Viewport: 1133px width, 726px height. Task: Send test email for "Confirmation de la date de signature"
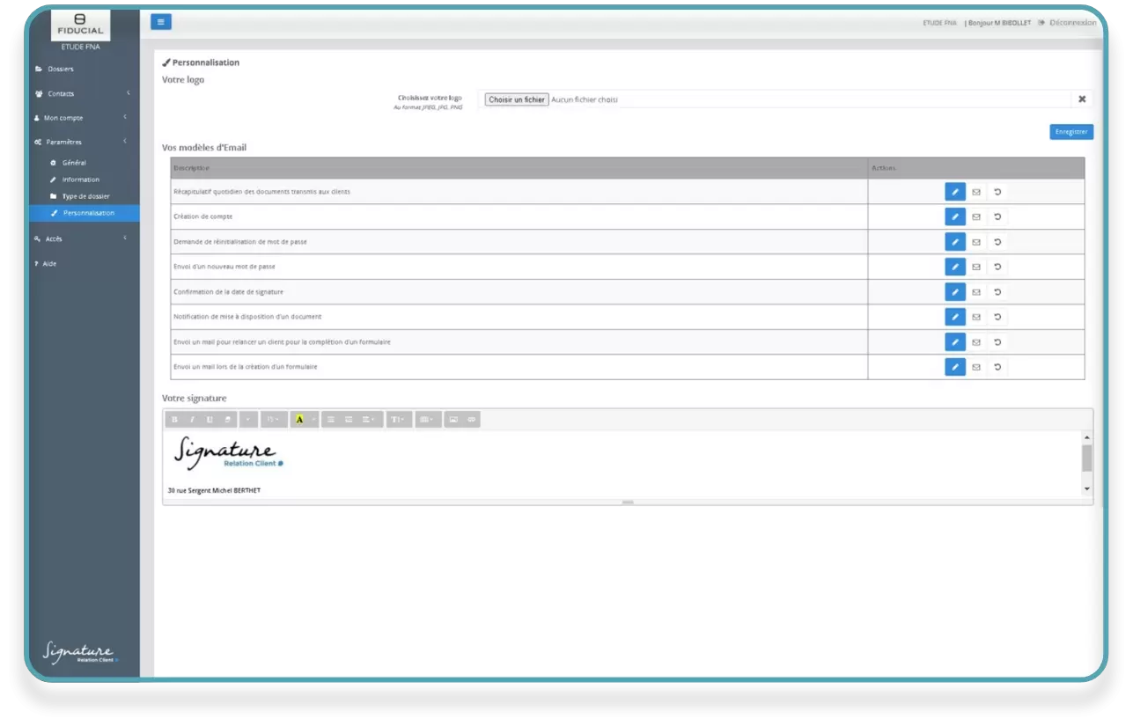975,291
